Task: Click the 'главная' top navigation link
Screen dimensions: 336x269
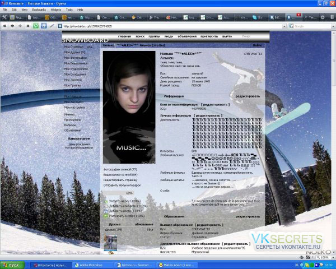Action: [x=124, y=36]
